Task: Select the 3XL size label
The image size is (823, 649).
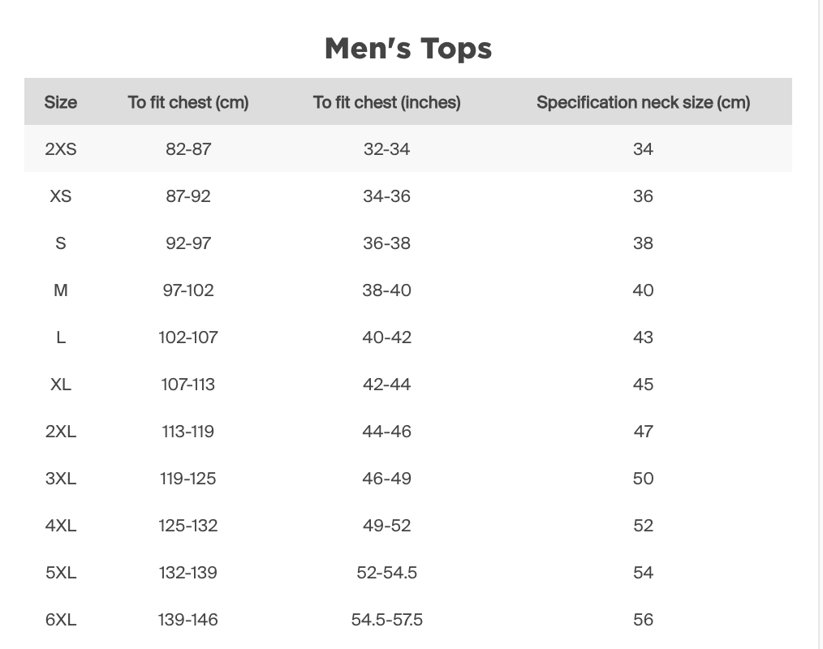Action: coord(60,479)
